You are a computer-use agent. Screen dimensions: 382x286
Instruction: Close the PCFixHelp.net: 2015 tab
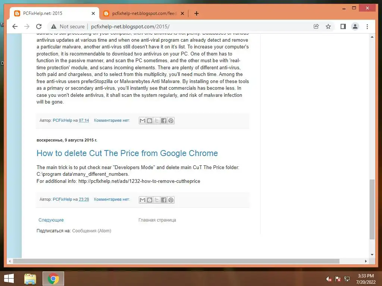[x=93, y=13]
